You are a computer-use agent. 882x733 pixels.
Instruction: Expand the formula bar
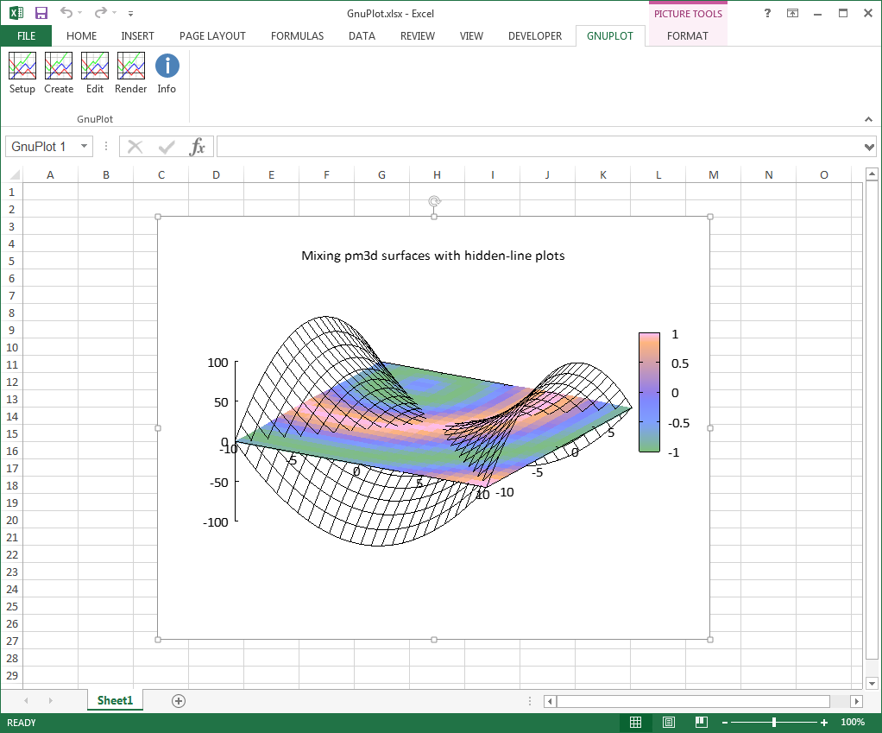pos(869,148)
